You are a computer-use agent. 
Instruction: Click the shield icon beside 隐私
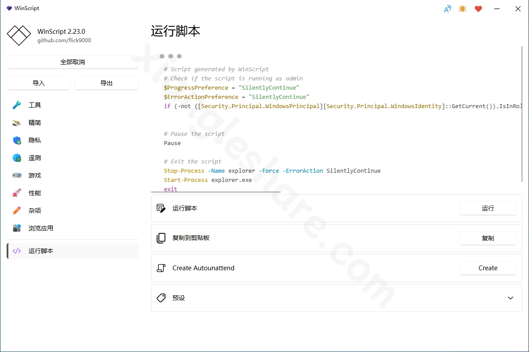coord(17,140)
